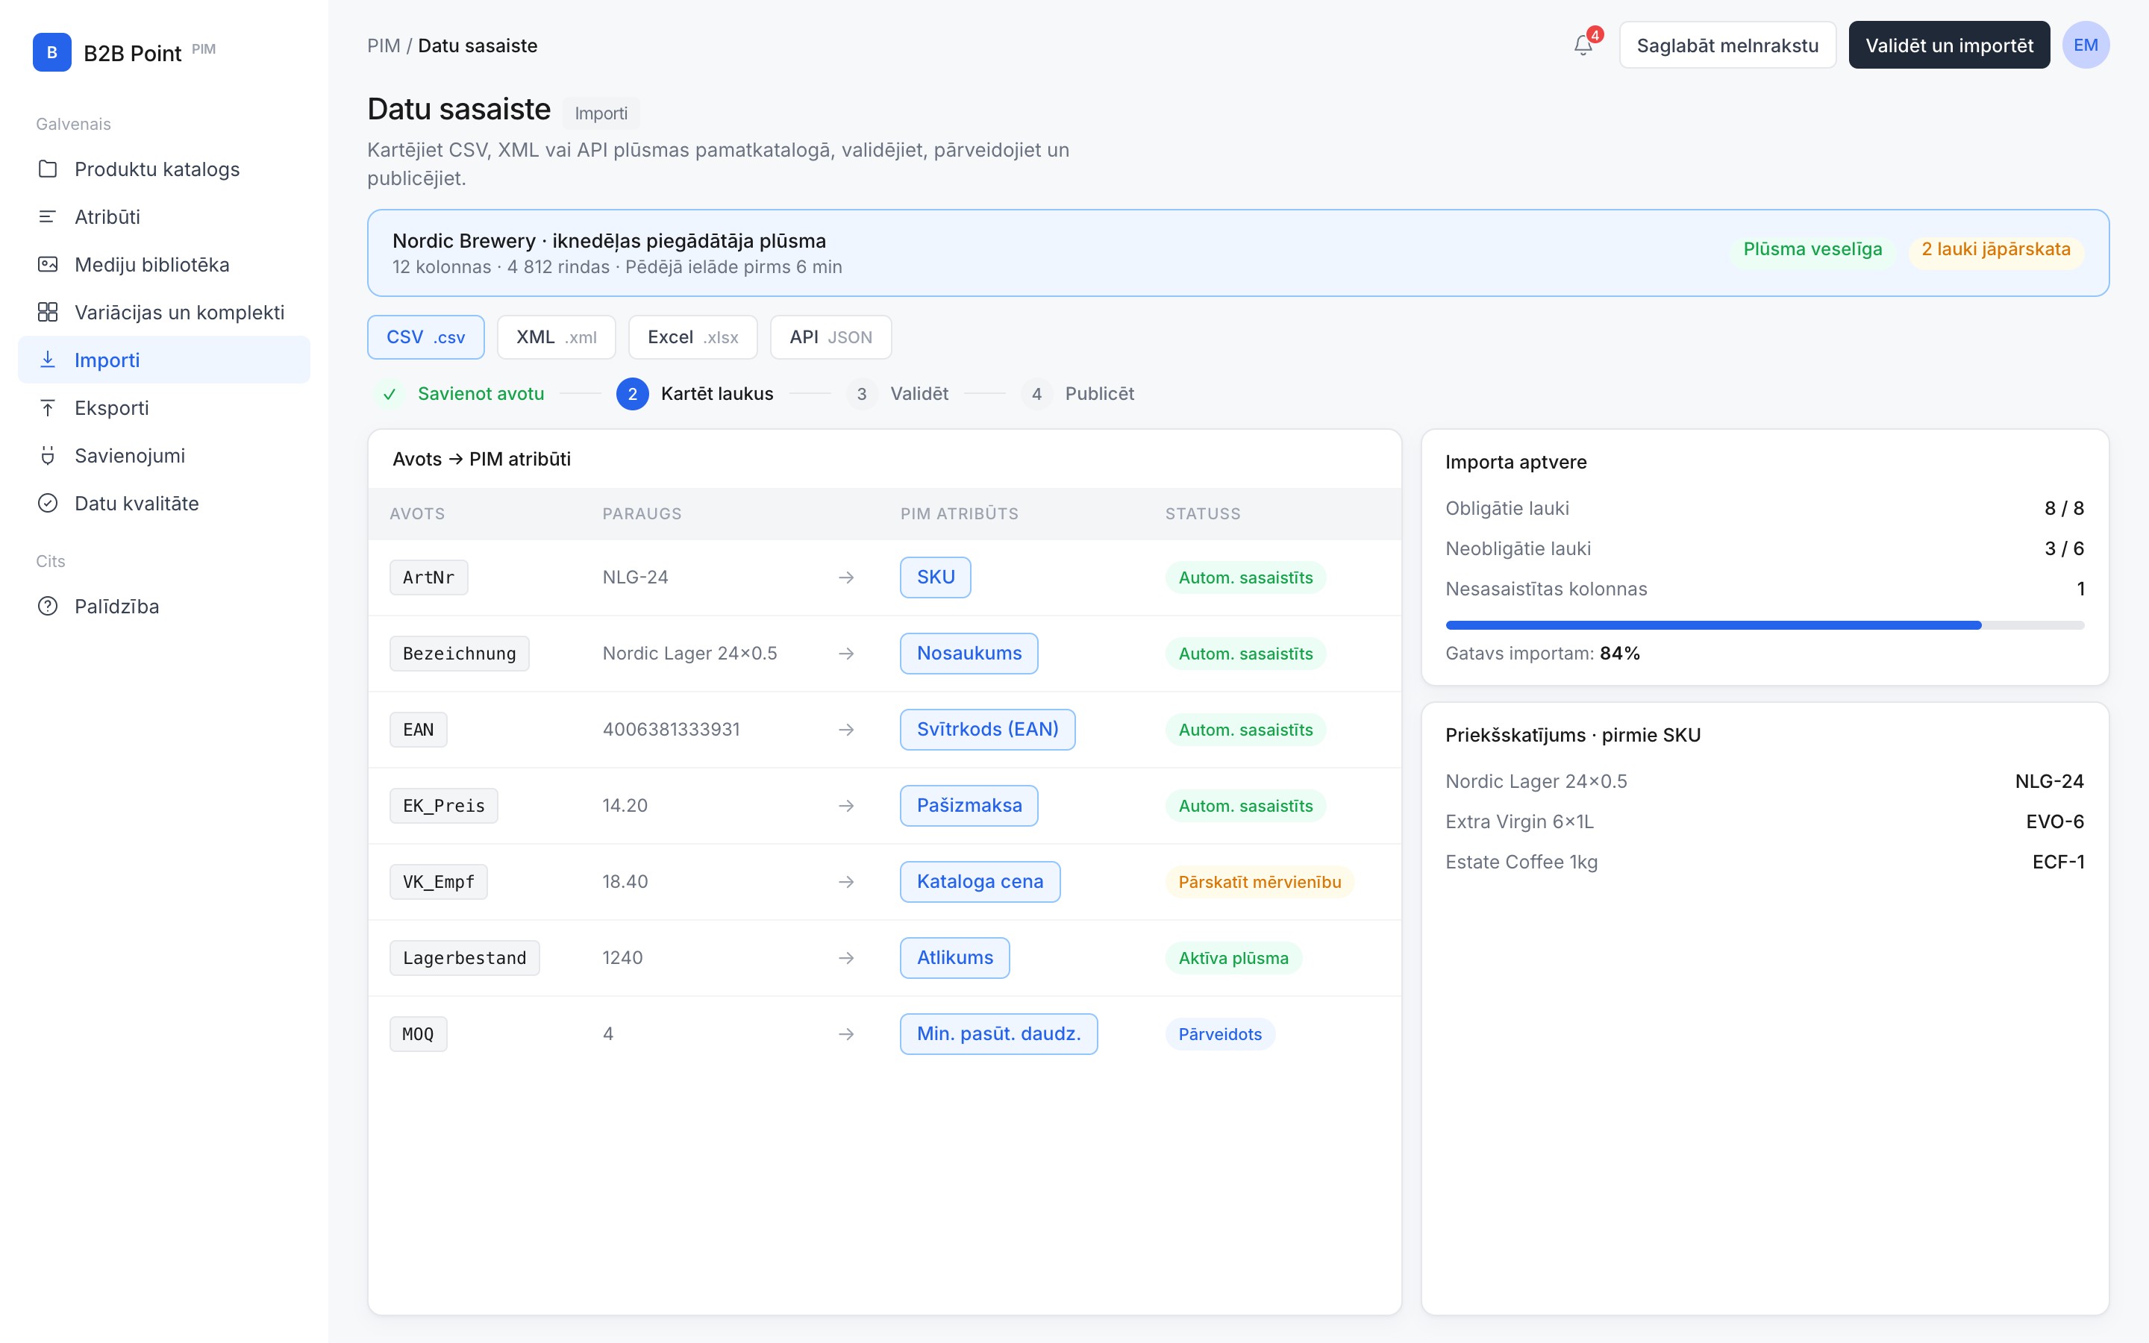
Task: Click the arrow in the VK_Empf row
Action: (x=846, y=882)
